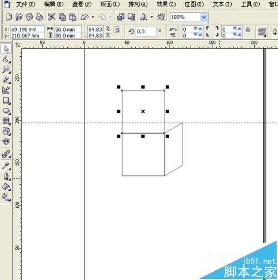Click the object width field
Image resolution: width=278 pixels, height=280 pixels.
[68, 30]
